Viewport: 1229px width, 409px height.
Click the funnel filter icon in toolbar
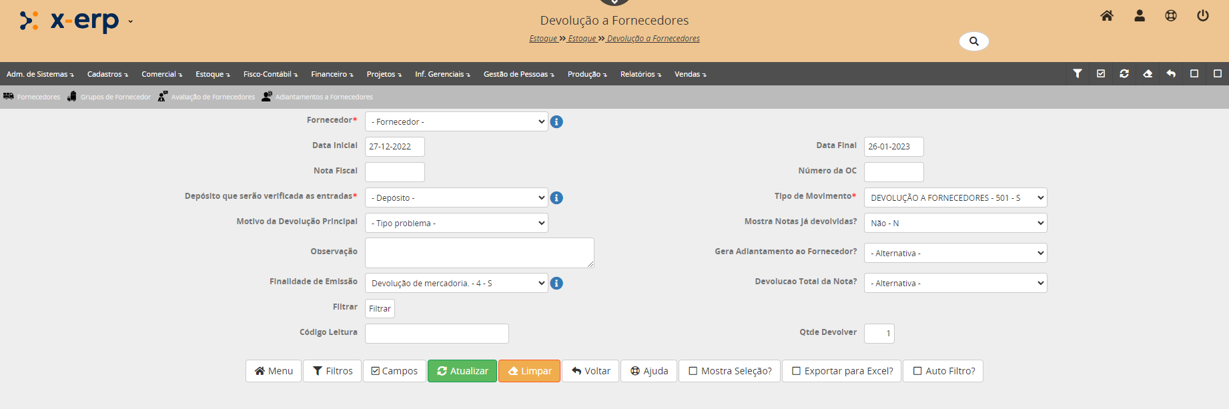click(1078, 73)
